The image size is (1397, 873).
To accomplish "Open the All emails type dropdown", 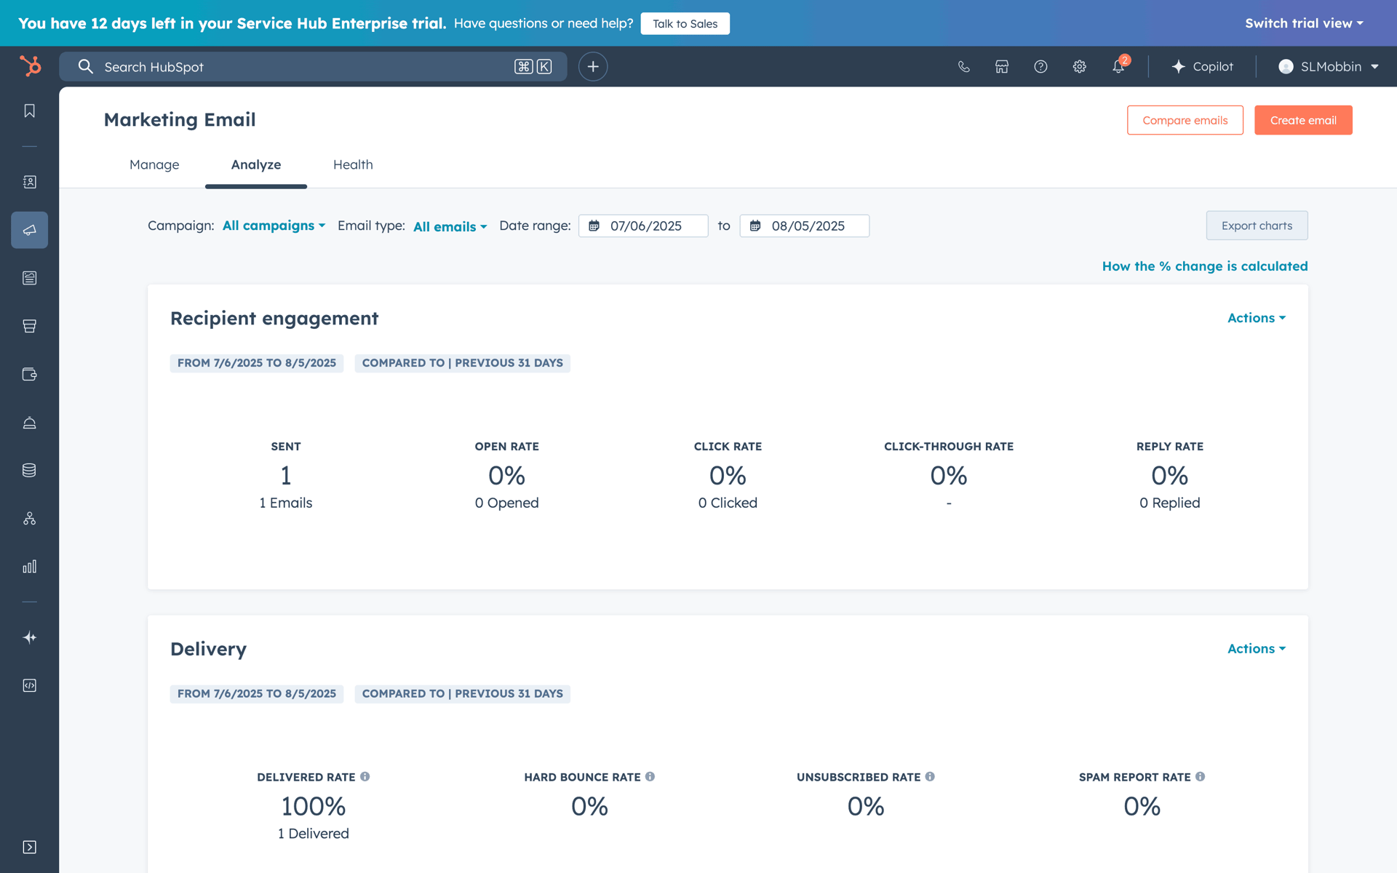I will (450, 227).
